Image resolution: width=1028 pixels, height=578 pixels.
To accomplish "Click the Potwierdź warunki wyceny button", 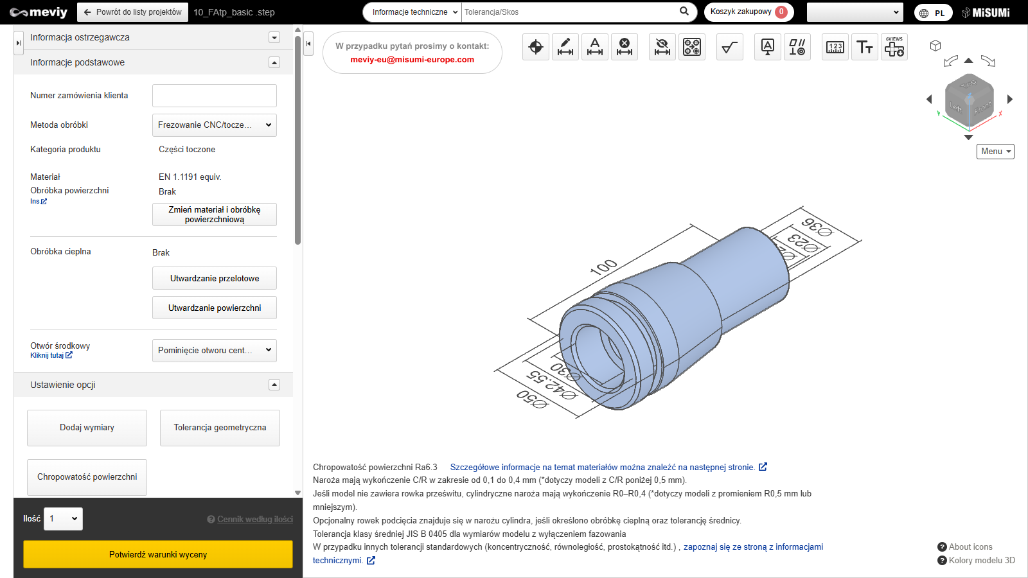I will click(x=158, y=554).
